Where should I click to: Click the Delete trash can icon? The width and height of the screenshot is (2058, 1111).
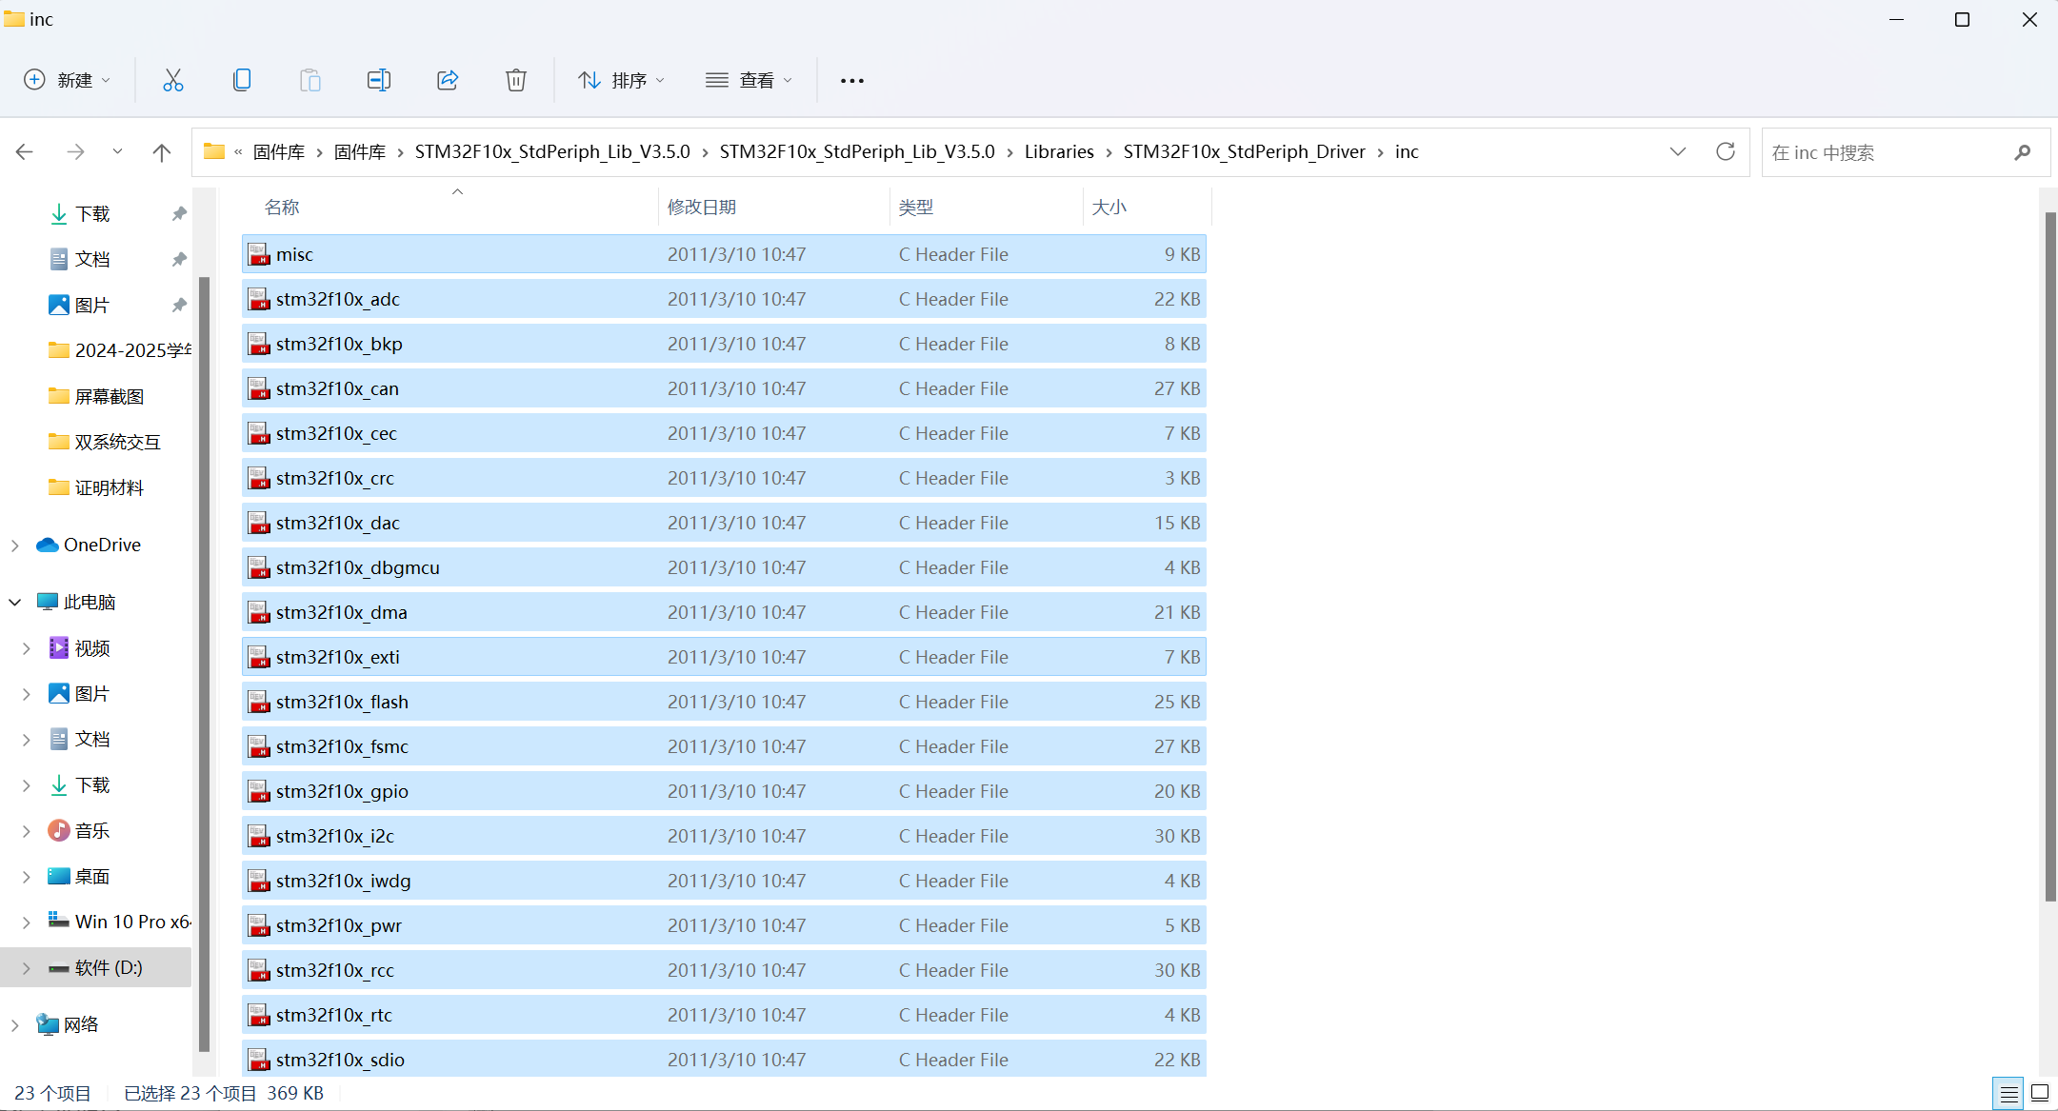516,80
